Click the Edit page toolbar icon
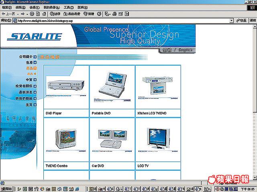Viewport: 257px width, 192px height. 120,14
